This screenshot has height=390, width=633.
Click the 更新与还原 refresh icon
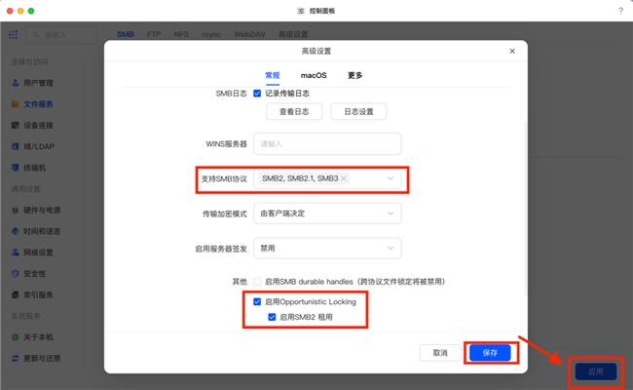[16, 358]
